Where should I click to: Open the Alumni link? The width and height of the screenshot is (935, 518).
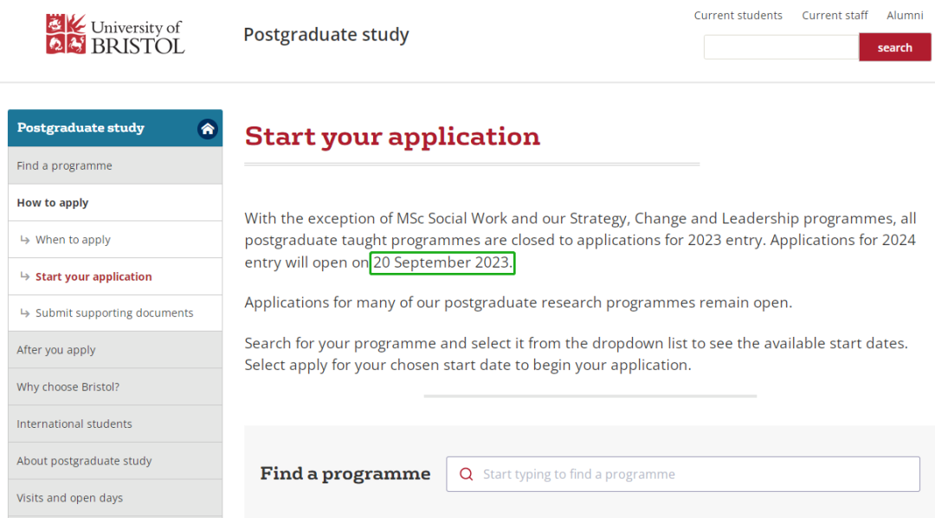[905, 16]
